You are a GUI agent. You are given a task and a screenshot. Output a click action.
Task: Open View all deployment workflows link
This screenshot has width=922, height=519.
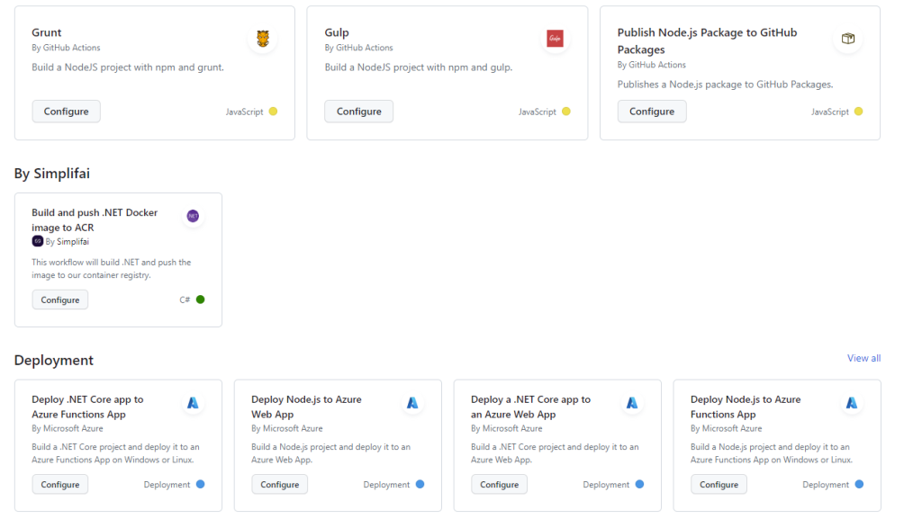tap(863, 358)
